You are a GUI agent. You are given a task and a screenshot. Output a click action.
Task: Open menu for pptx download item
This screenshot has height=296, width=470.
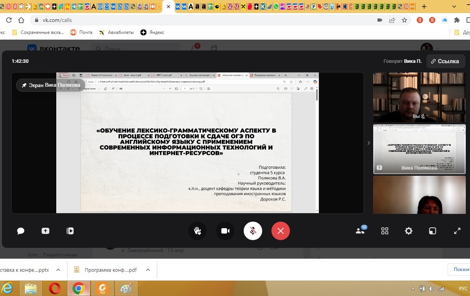point(58,270)
